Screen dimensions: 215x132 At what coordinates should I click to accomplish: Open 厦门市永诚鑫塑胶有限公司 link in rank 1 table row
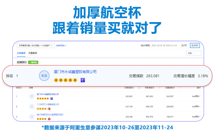(x=48, y=94)
